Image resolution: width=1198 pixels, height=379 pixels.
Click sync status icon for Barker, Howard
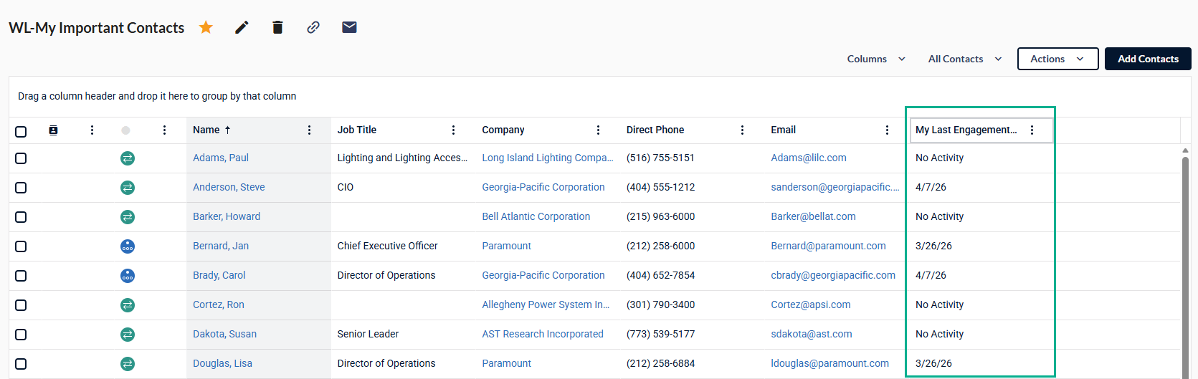128,217
